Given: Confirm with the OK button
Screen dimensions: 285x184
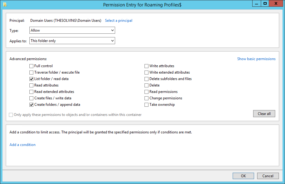Looking at the screenshot, I should tap(243, 176).
